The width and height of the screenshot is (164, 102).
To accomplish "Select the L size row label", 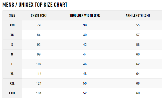I will click(x=12, y=64).
